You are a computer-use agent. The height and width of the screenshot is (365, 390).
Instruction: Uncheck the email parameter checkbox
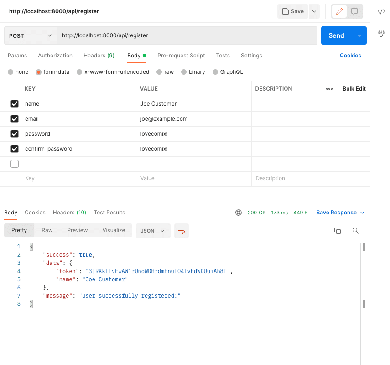point(15,119)
